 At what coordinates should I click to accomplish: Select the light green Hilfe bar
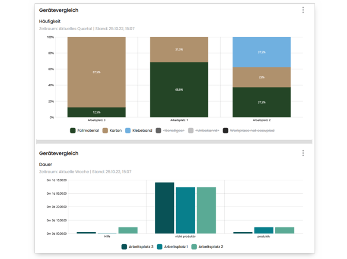(128, 231)
